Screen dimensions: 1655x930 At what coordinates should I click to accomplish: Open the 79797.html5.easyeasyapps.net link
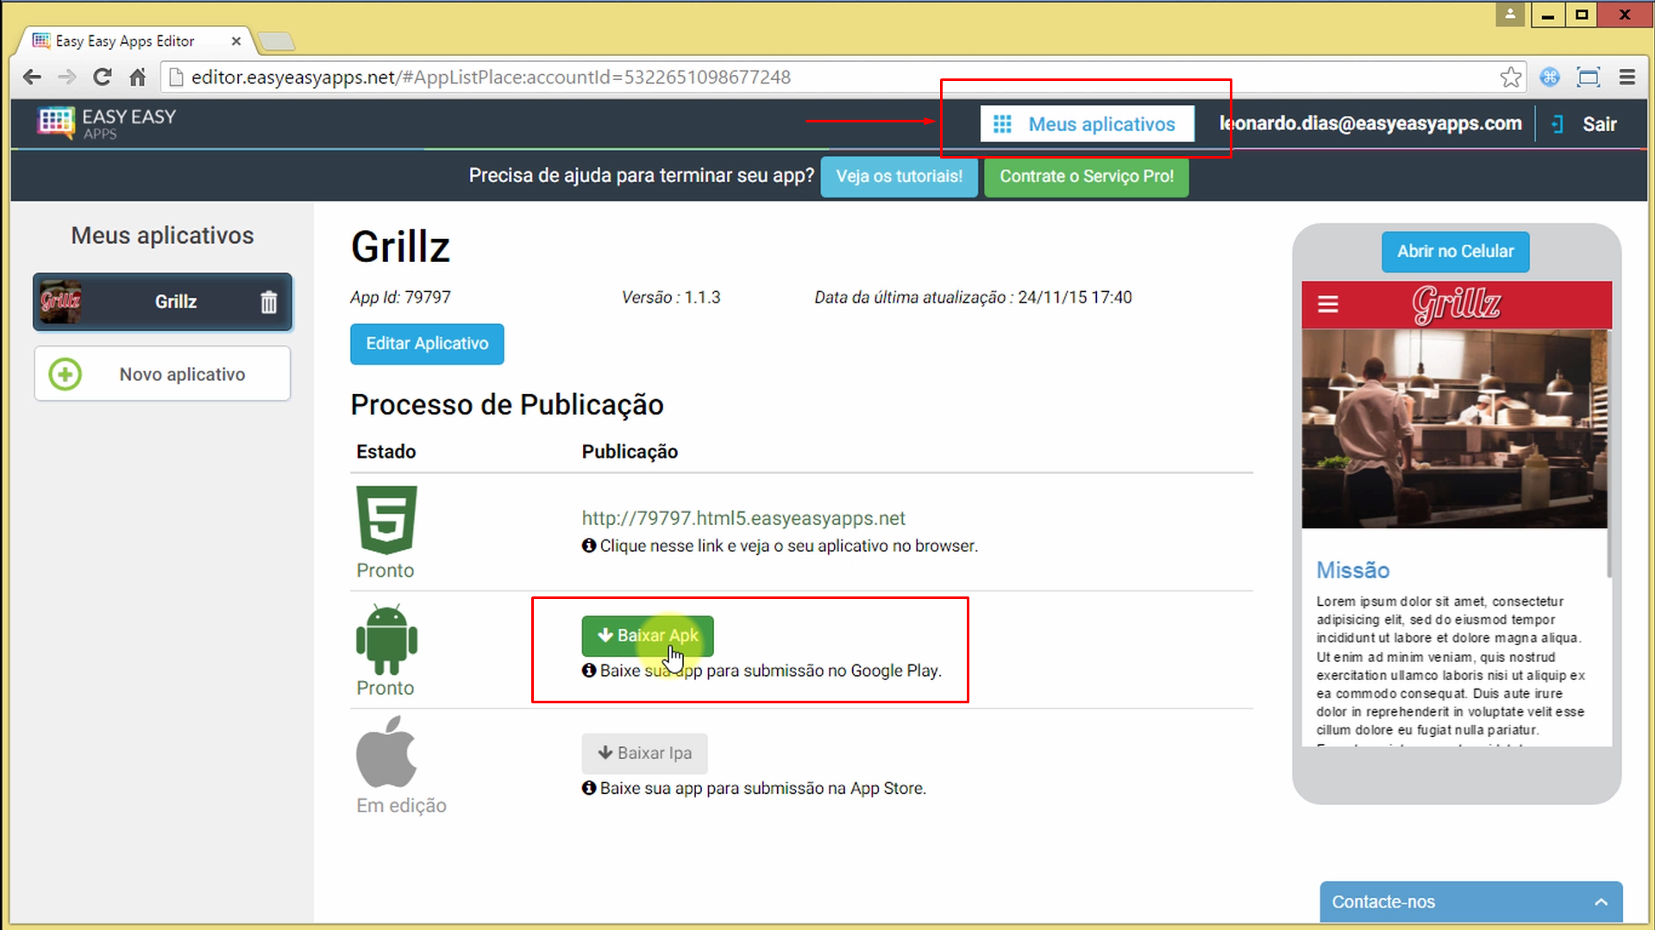coord(743,518)
